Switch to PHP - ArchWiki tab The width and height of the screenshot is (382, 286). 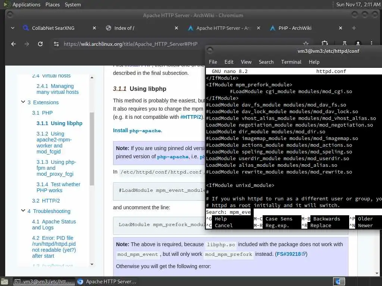295,28
